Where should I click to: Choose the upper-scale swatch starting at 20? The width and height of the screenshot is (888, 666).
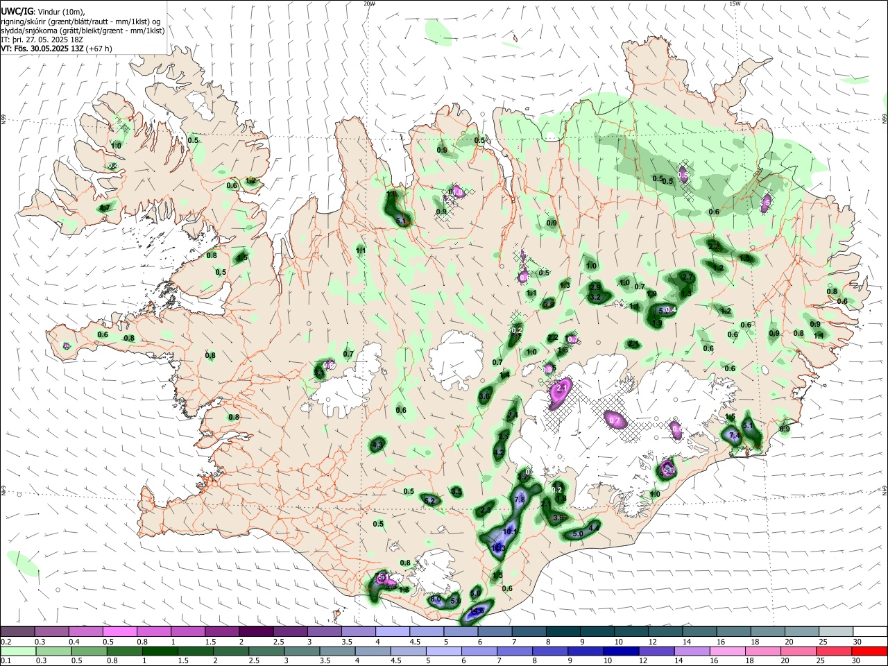coord(801,631)
